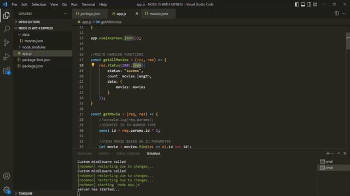The height and width of the screenshot is (196, 350).
Task: Maximize the terminal panel with caret icon
Action: [339, 154]
